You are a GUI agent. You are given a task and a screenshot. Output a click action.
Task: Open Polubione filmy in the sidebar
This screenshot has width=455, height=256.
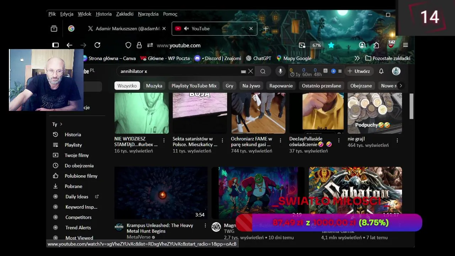click(81, 176)
